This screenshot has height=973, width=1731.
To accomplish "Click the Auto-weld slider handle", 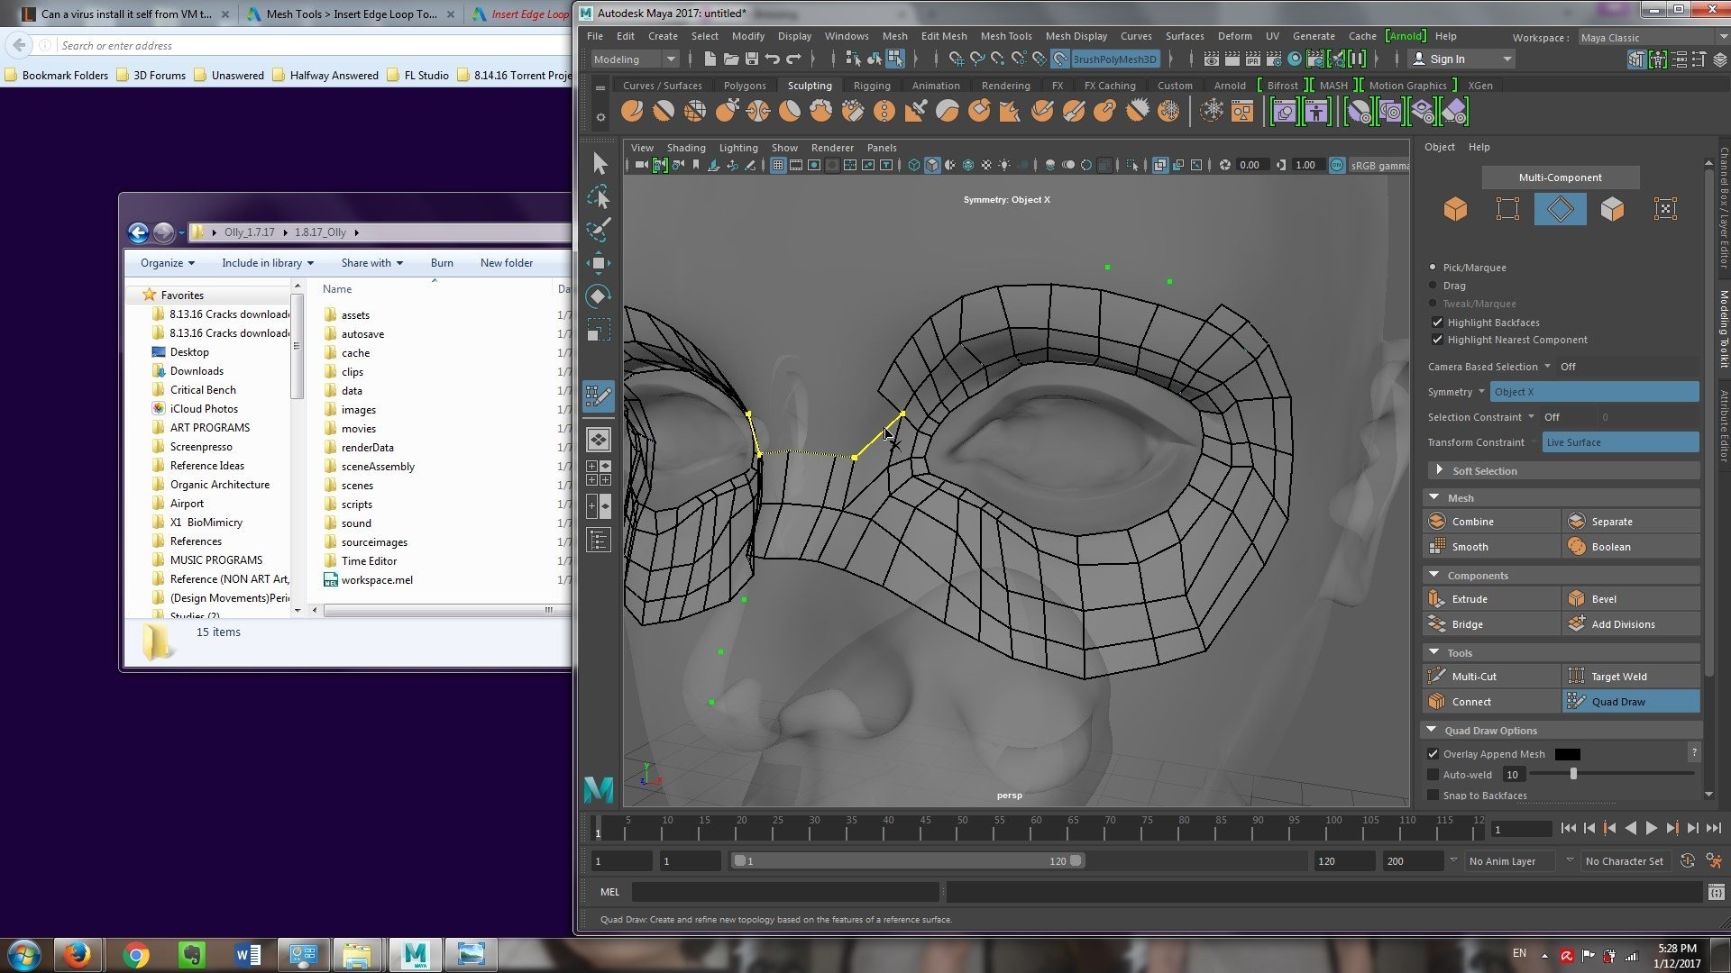I will [1573, 774].
